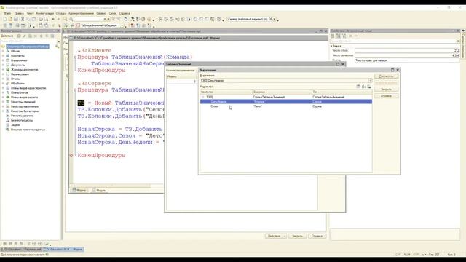Click Справка in the expression dialog
The image size is (466, 262).
386,96
